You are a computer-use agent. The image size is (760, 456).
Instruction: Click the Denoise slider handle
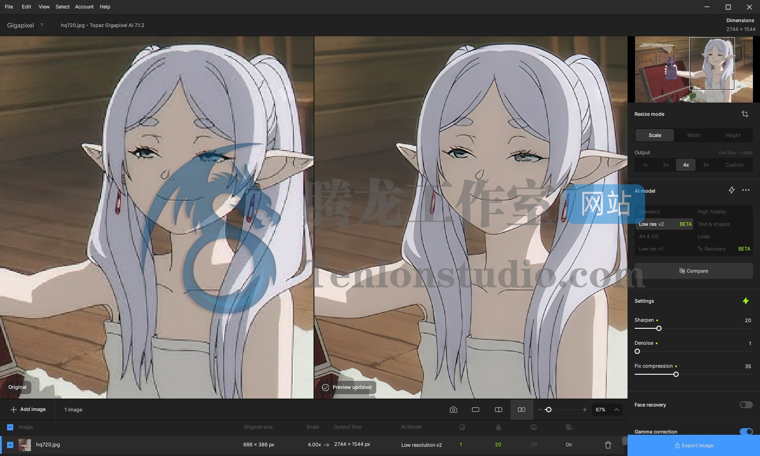pyautogui.click(x=637, y=351)
